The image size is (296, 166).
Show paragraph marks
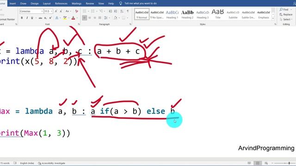point(128,11)
